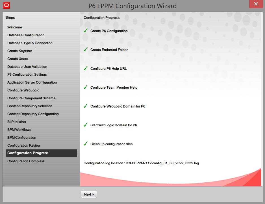
Task: Click checkmark beside Configure WebLogic Domain for P6
Action: pyautogui.click(x=86, y=106)
